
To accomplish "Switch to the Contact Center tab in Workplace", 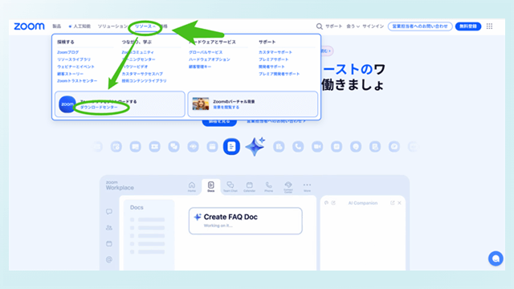I will point(288,187).
